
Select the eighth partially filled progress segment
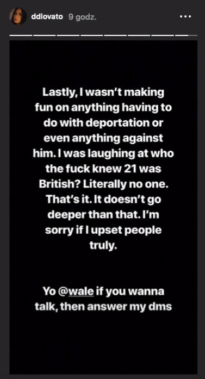coord(186,35)
